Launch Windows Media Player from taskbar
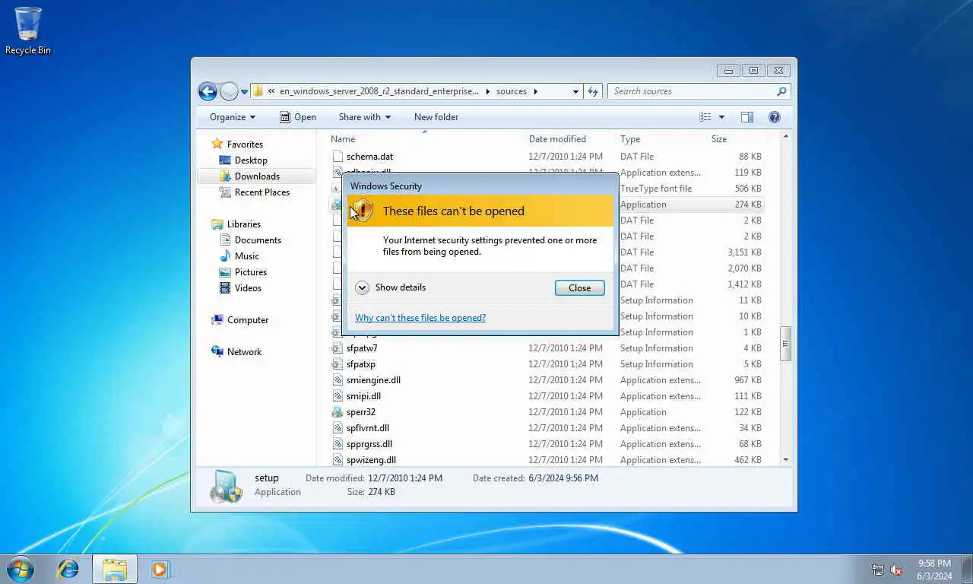973x584 pixels. (160, 569)
